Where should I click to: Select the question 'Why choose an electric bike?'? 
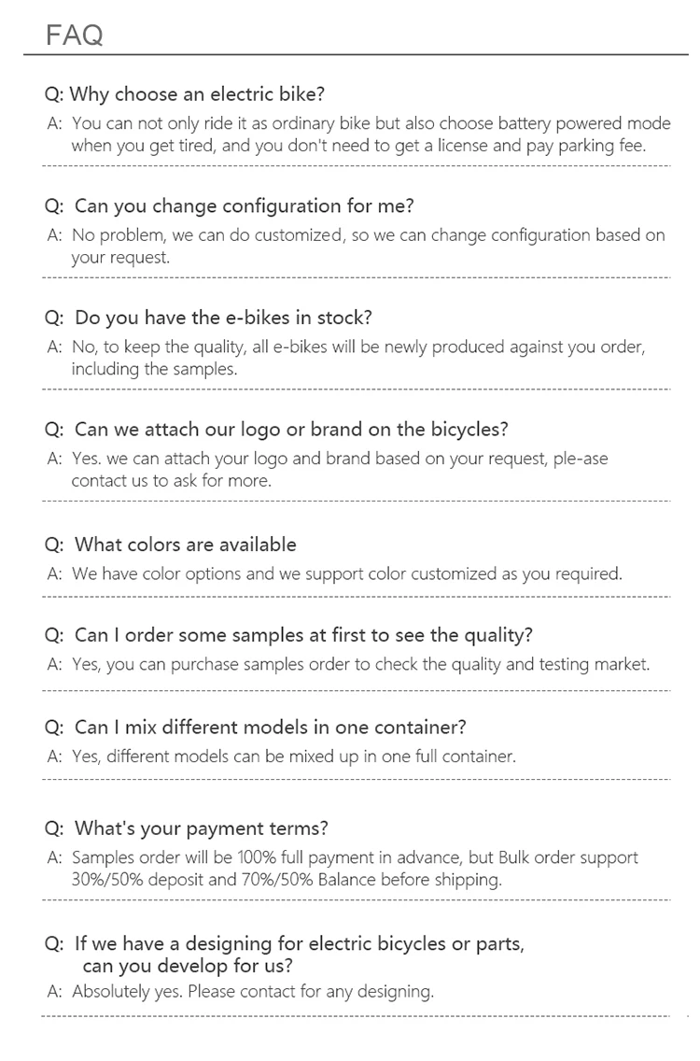click(x=185, y=94)
